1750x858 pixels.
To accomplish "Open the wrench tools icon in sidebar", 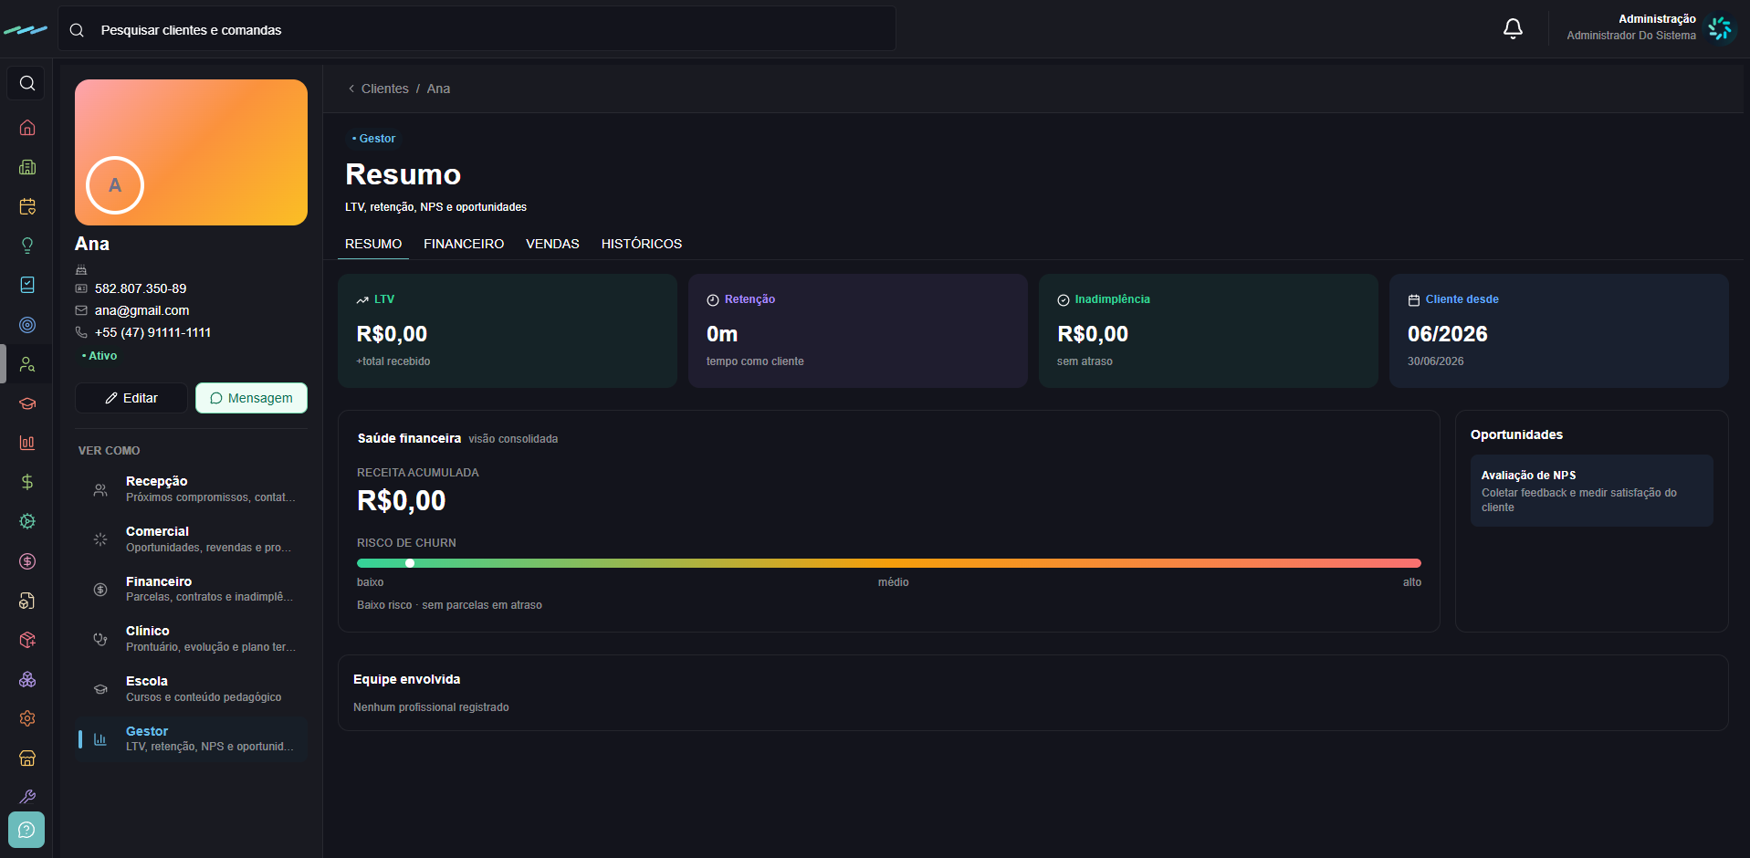I will coord(27,797).
